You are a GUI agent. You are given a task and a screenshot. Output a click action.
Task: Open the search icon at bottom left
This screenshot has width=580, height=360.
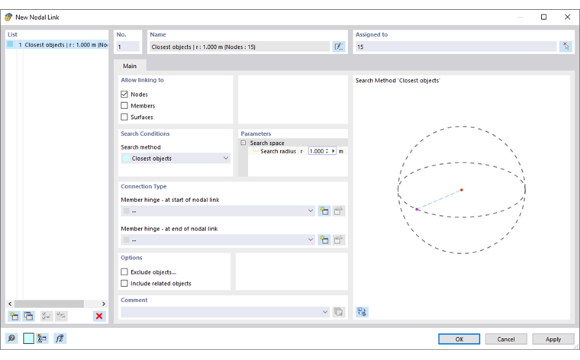click(12, 338)
